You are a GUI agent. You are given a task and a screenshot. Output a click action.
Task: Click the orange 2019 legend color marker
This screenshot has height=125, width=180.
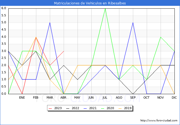120,108
